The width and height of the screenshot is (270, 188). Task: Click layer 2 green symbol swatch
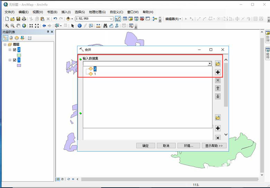click(19, 55)
